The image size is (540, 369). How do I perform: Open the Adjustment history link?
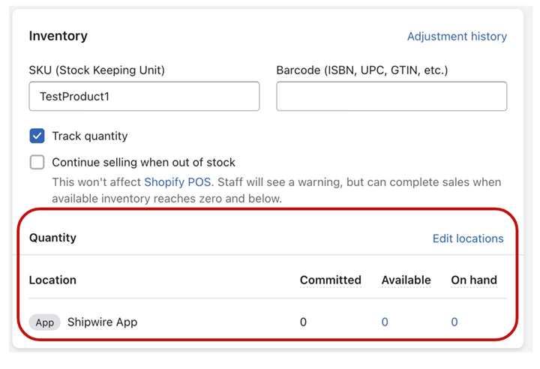pyautogui.click(x=457, y=36)
